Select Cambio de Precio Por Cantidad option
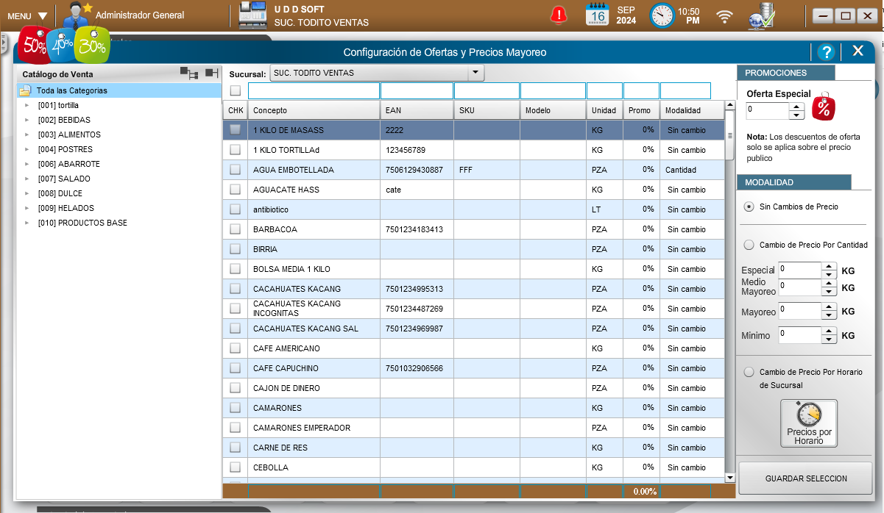Screen dimensions: 884x513 click(749, 245)
